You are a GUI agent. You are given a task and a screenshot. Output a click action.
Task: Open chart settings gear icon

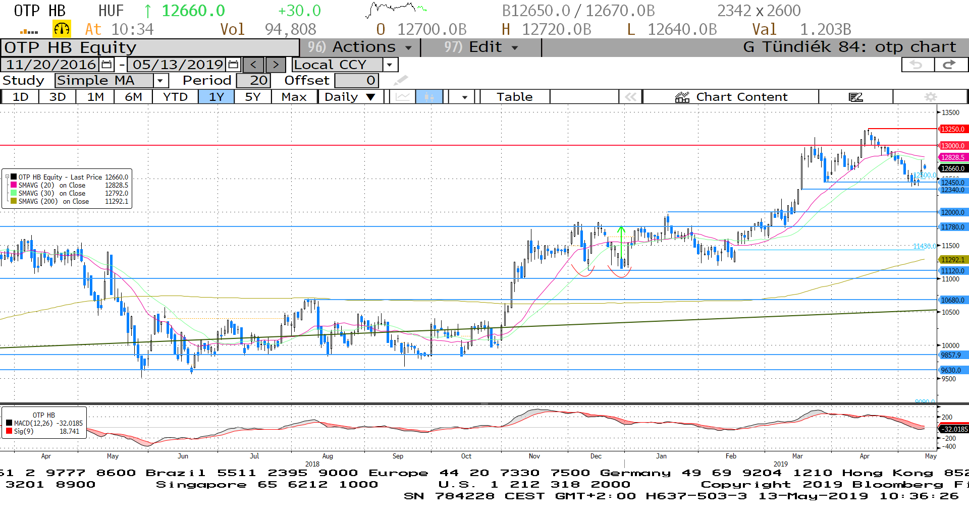[x=931, y=97]
